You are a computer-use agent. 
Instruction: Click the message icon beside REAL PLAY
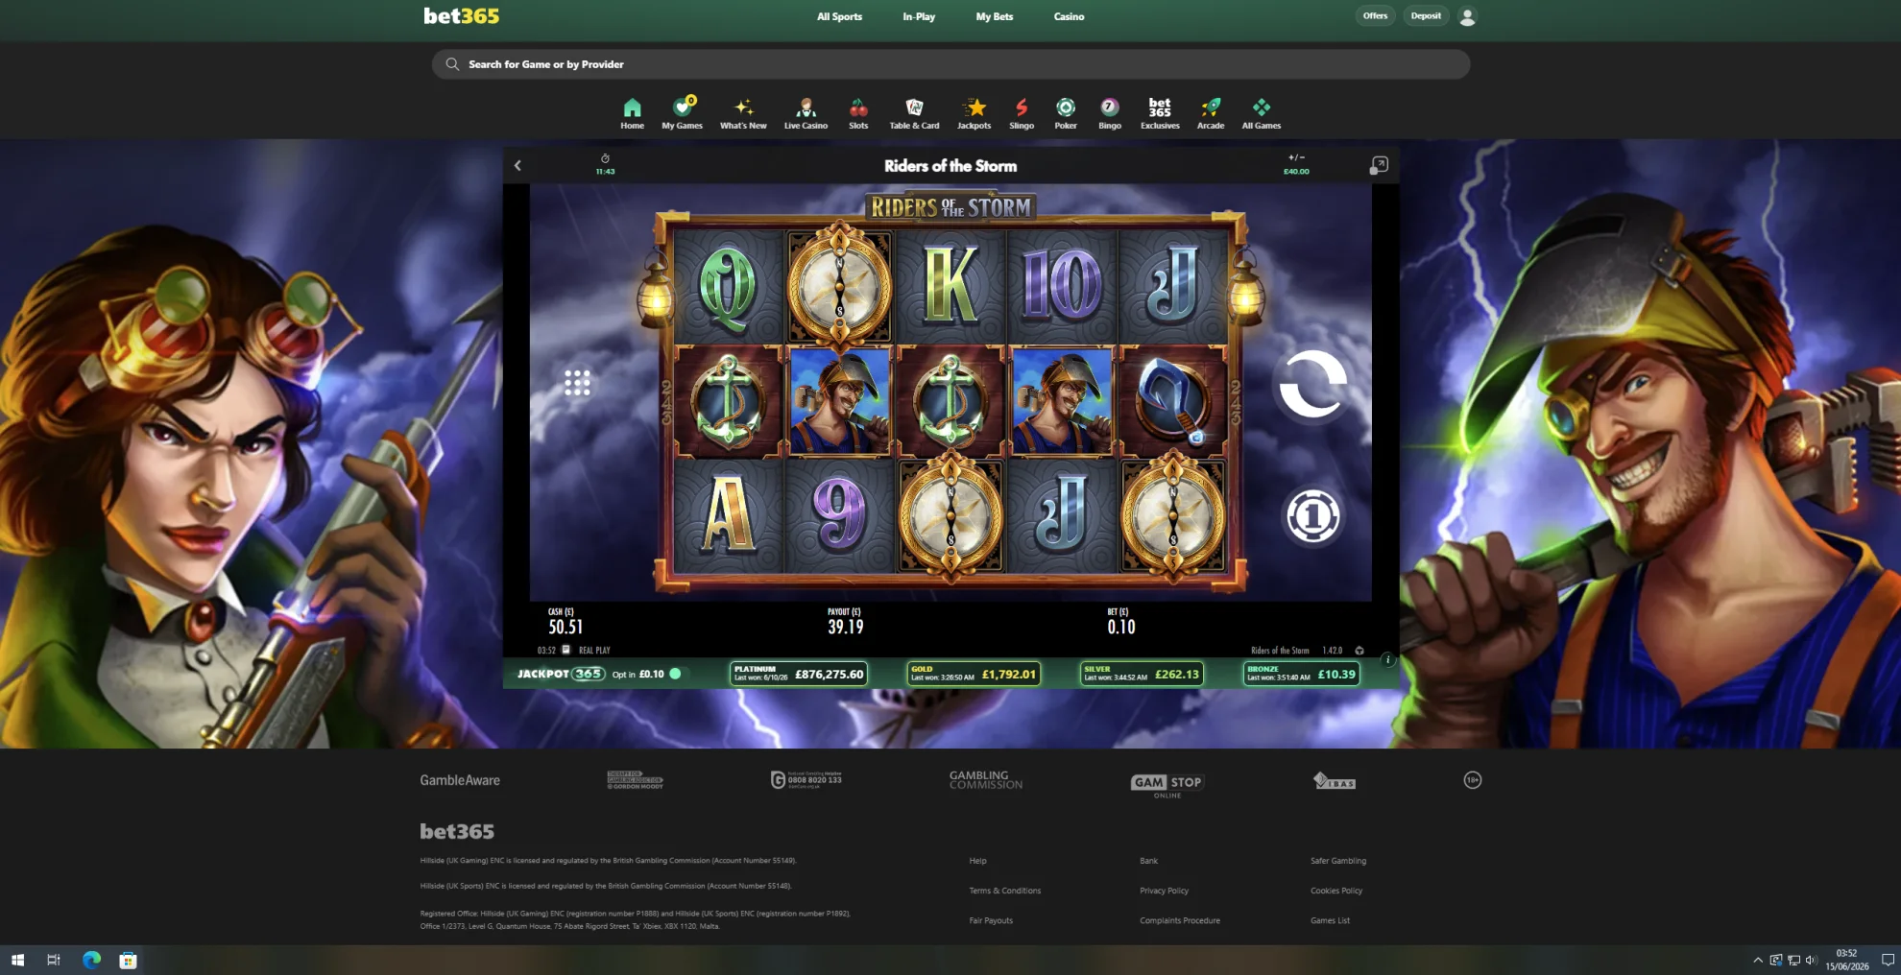[565, 650]
